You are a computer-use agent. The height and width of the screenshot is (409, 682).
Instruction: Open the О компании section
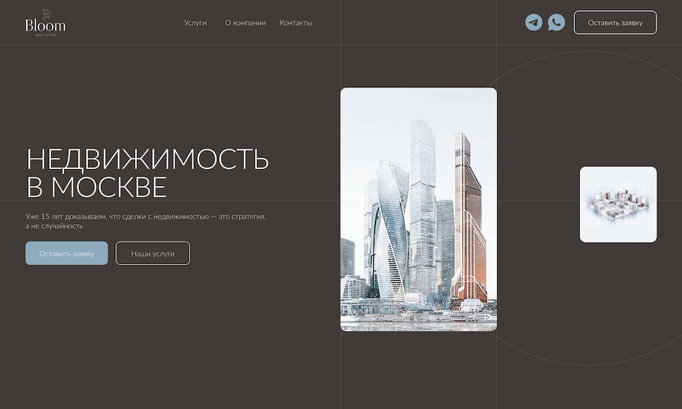point(245,22)
